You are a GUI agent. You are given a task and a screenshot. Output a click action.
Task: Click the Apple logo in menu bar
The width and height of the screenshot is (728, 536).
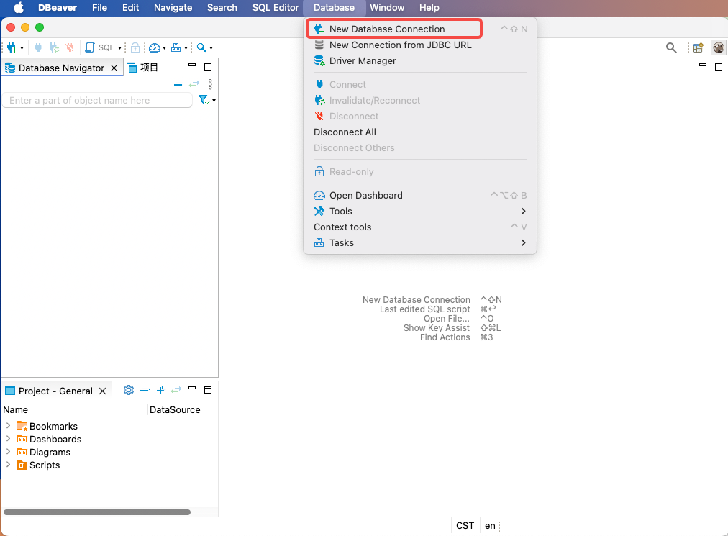point(19,8)
